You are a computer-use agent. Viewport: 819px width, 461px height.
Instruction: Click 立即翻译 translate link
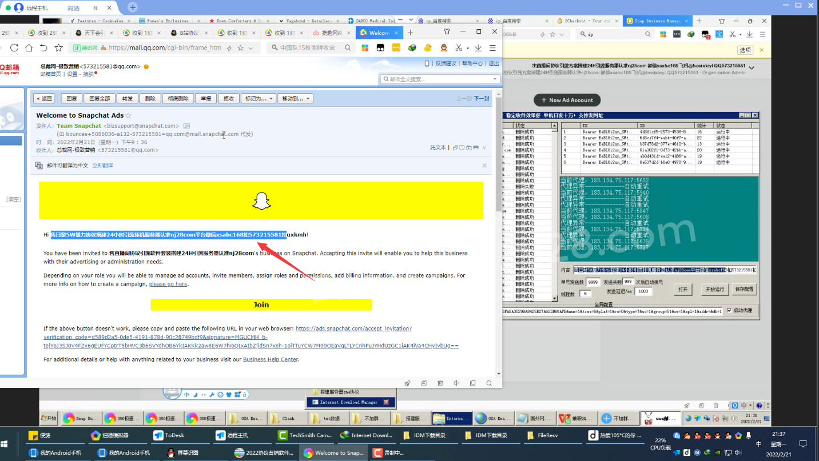point(103,166)
